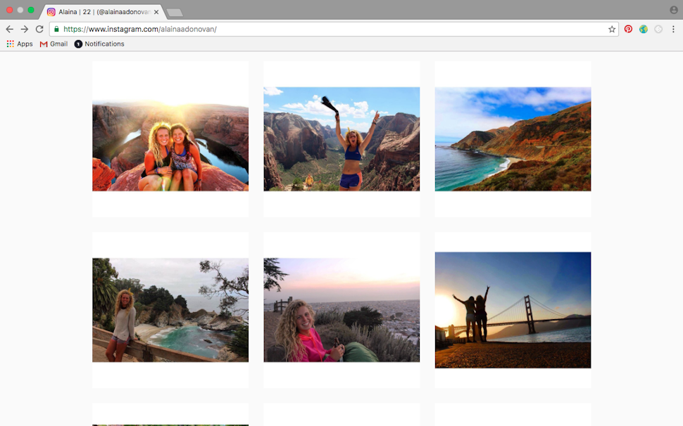Viewport: 683px width, 426px height.
Task: Bookmark this page with the star icon
Action: (x=612, y=29)
